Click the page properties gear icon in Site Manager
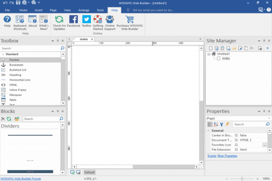 pos(260,48)
